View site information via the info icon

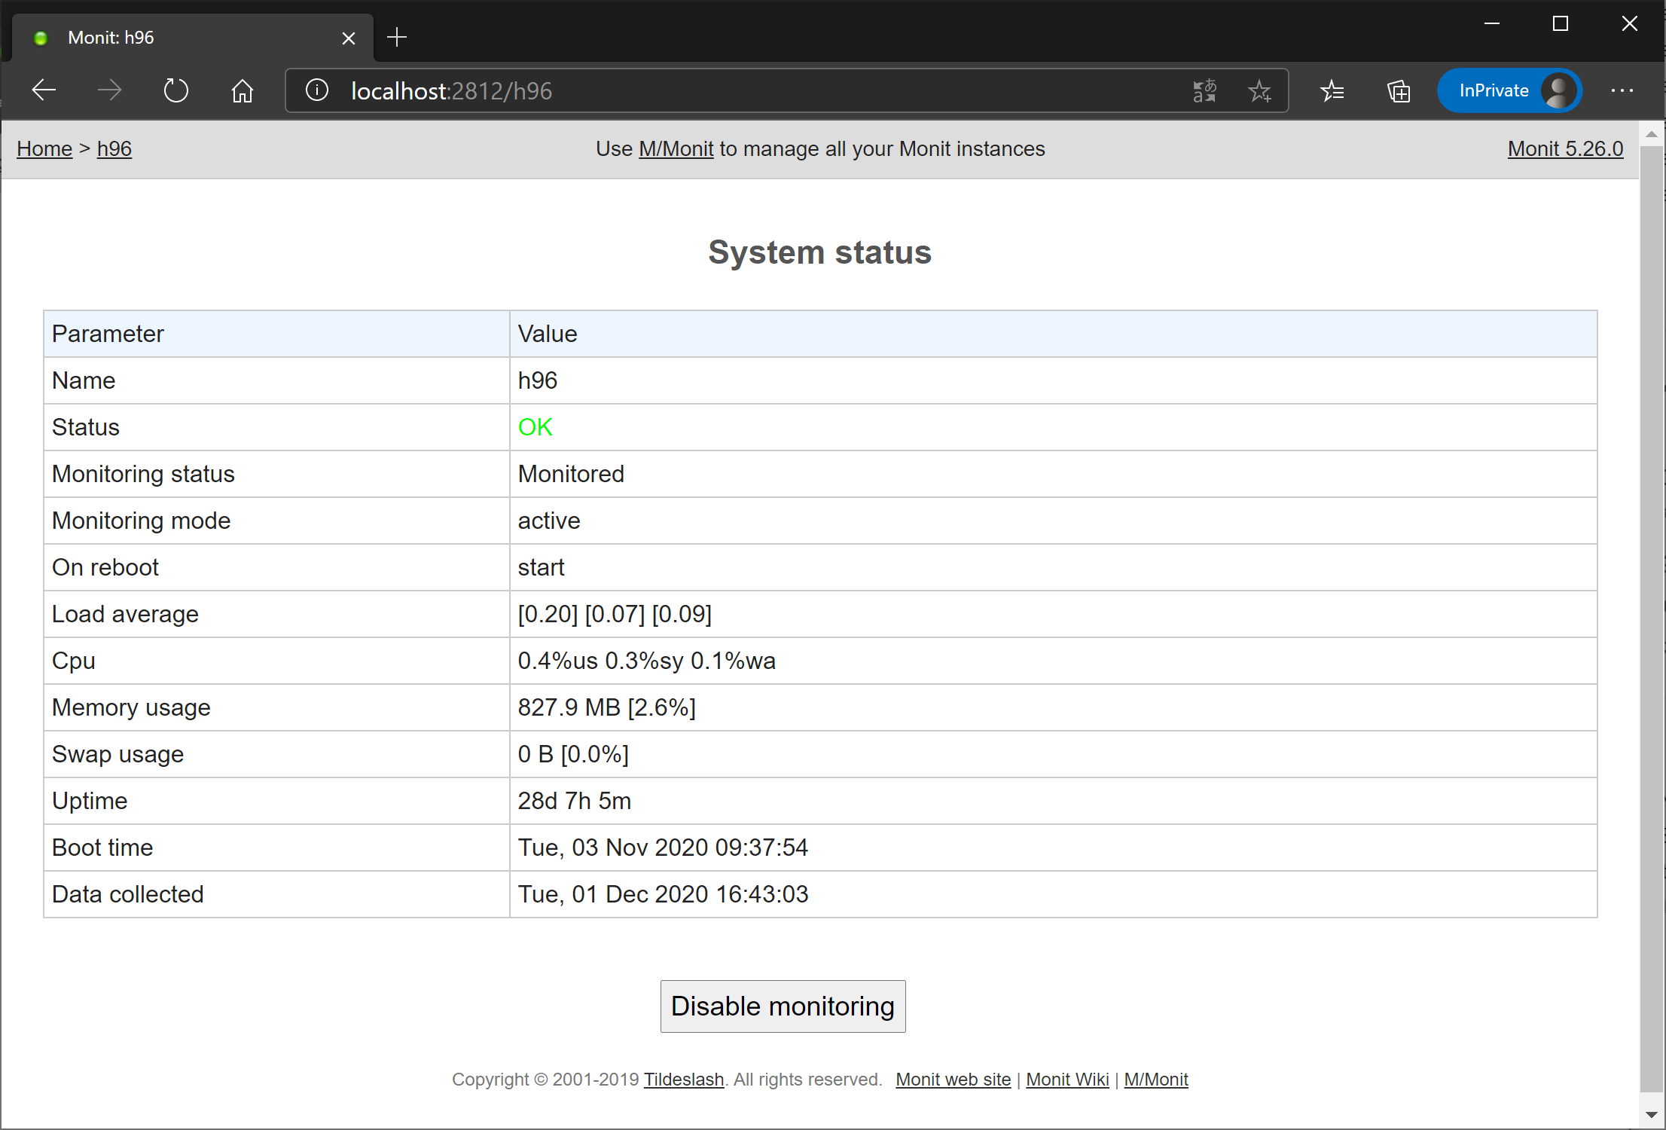point(316,90)
